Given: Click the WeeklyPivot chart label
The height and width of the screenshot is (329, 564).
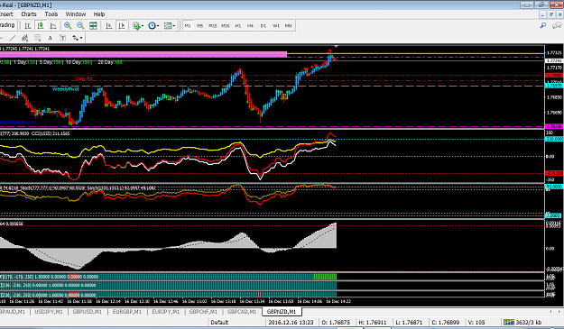Looking at the screenshot, I should [66, 88].
